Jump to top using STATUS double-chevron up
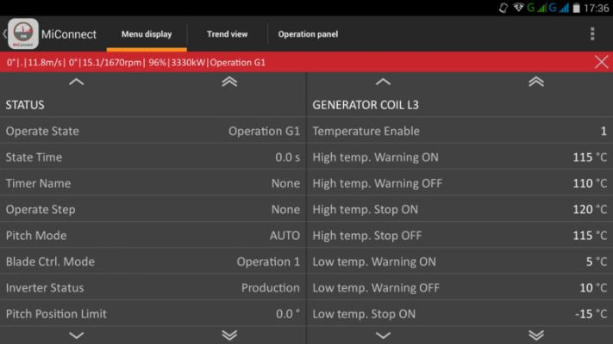613x344 pixels. [x=229, y=82]
